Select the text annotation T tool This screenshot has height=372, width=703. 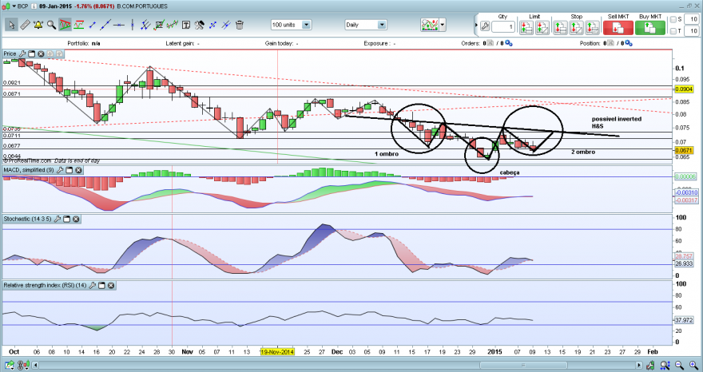pyautogui.click(x=185, y=25)
